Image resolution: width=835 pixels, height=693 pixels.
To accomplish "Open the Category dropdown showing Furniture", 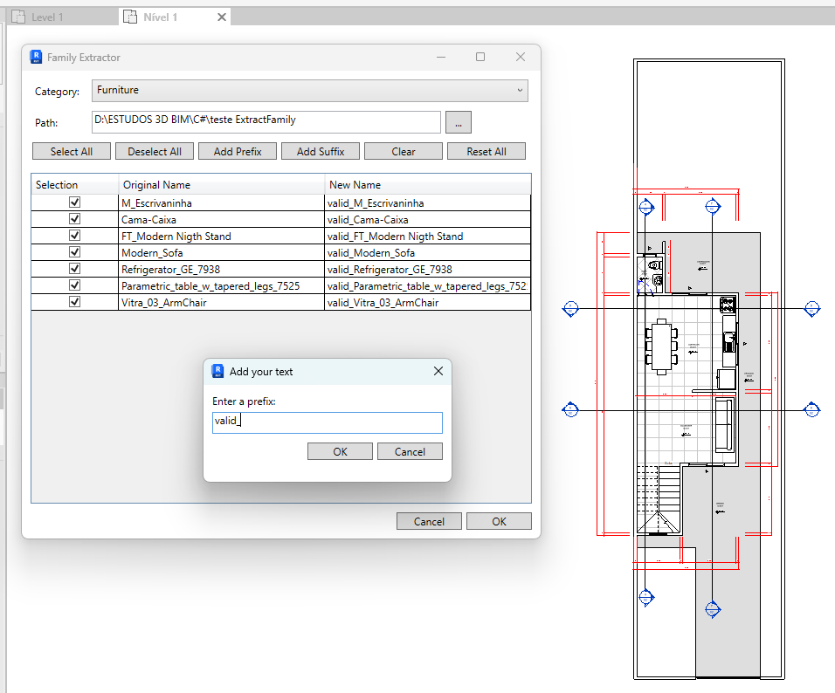I will click(310, 91).
